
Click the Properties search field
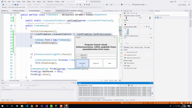click(171, 15)
